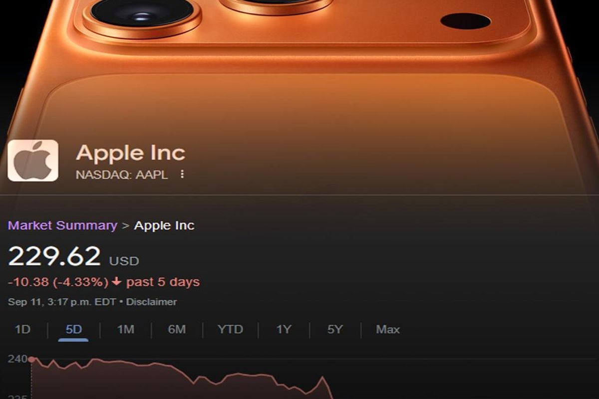Switch chart to 6M range
Viewport: 599px width, 399px height.
[x=177, y=329]
